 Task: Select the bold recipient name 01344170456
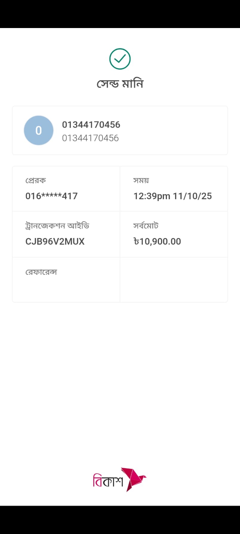coord(91,125)
